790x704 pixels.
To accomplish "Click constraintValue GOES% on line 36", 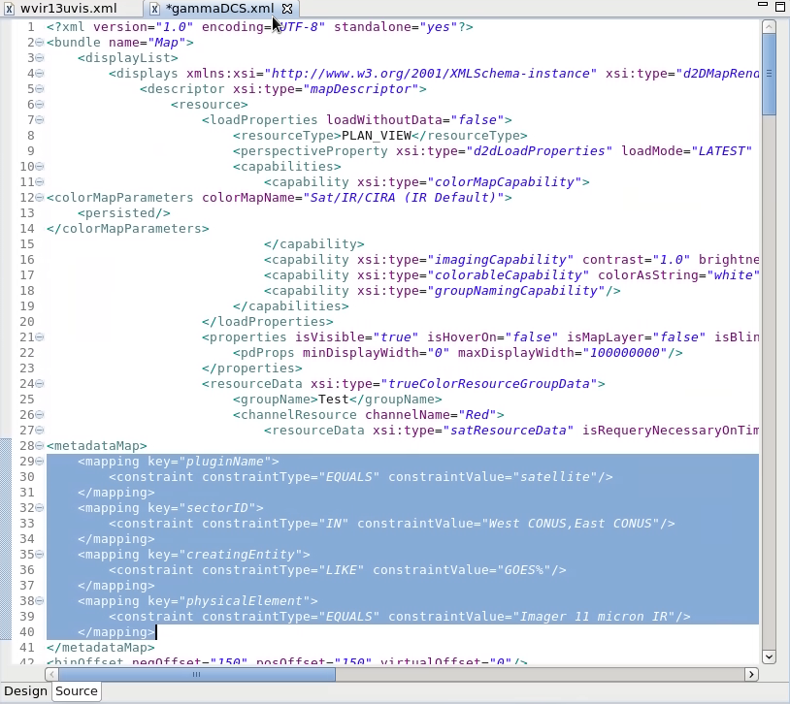I will [524, 570].
